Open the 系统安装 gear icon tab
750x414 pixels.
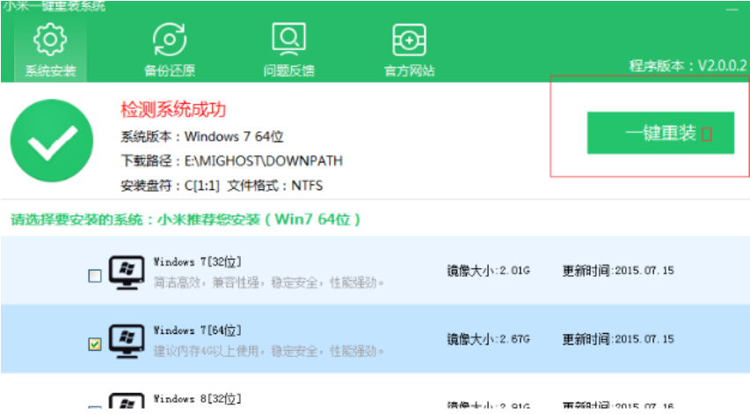click(x=50, y=40)
